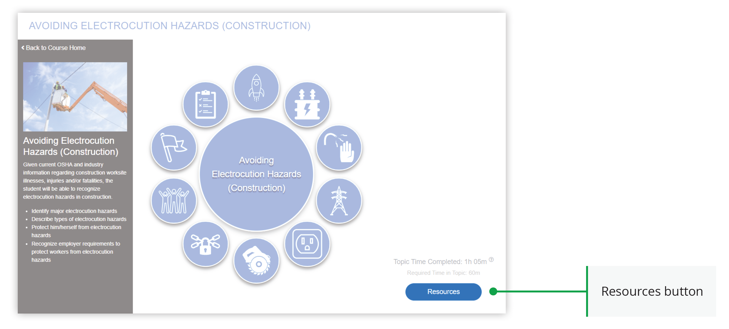Return via Back to Course Home link
The image size is (729, 329).
coord(56,47)
